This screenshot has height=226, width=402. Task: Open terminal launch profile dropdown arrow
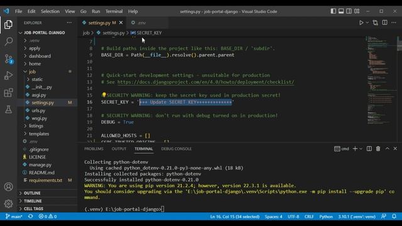pyautogui.click(x=361, y=149)
